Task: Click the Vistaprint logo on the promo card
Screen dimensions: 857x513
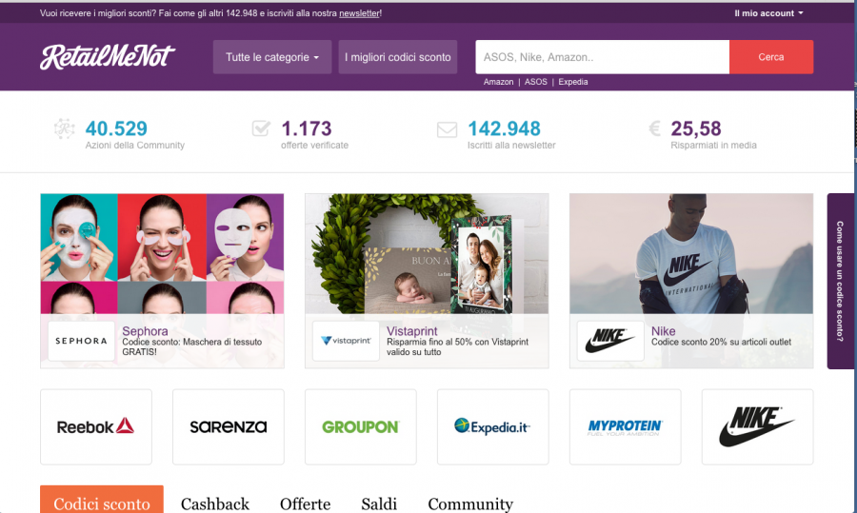Action: coord(346,341)
